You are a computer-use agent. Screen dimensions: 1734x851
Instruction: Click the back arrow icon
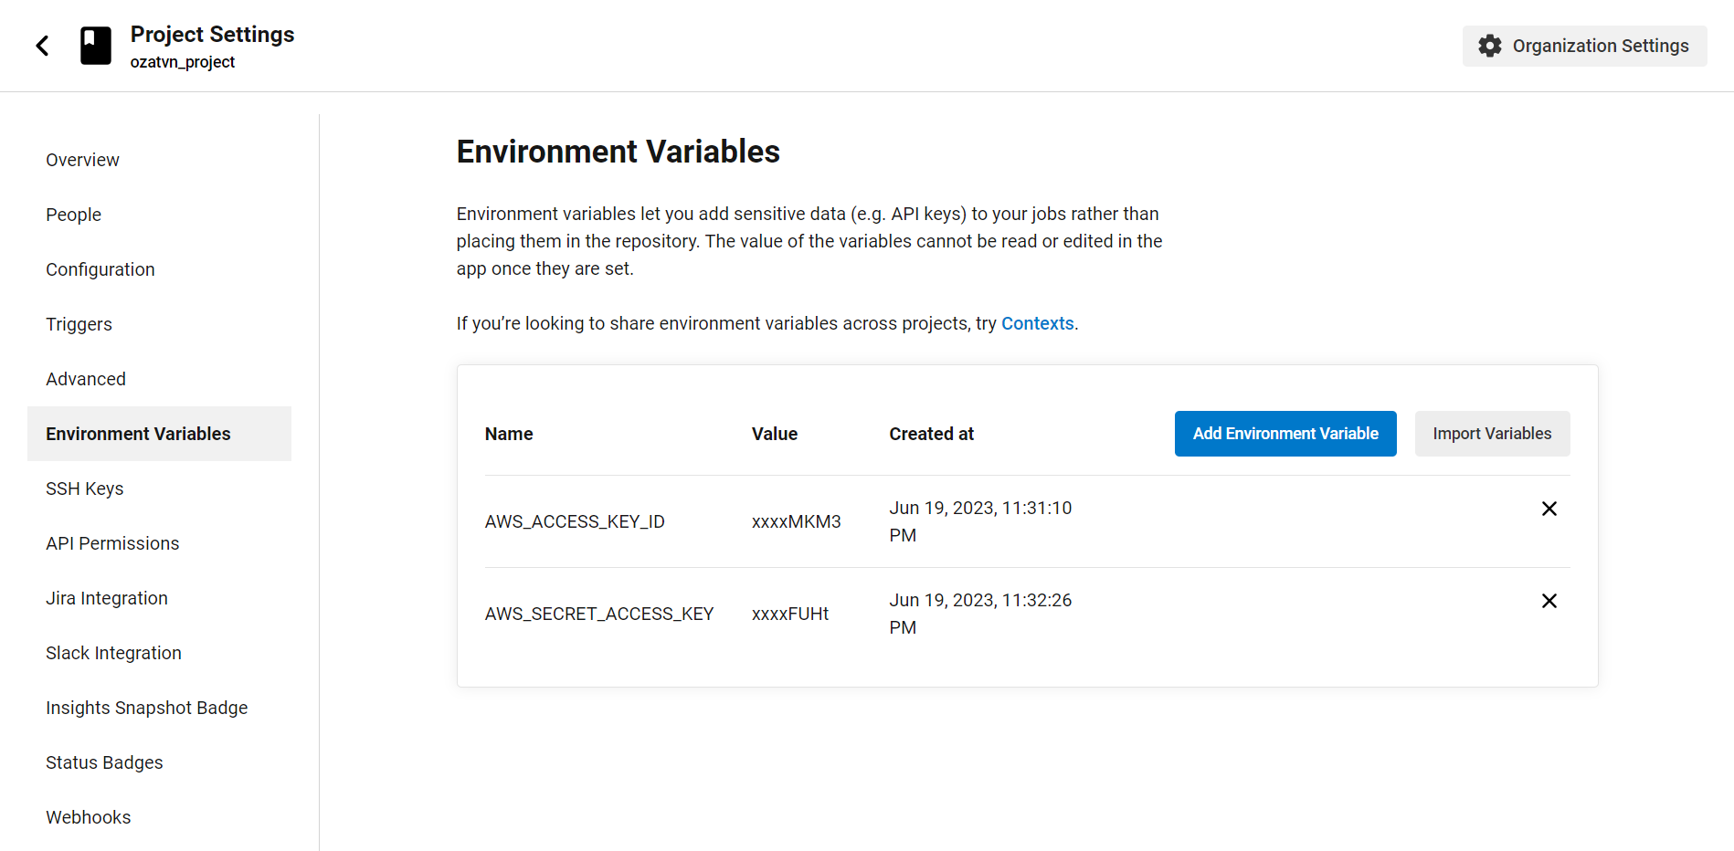42,46
